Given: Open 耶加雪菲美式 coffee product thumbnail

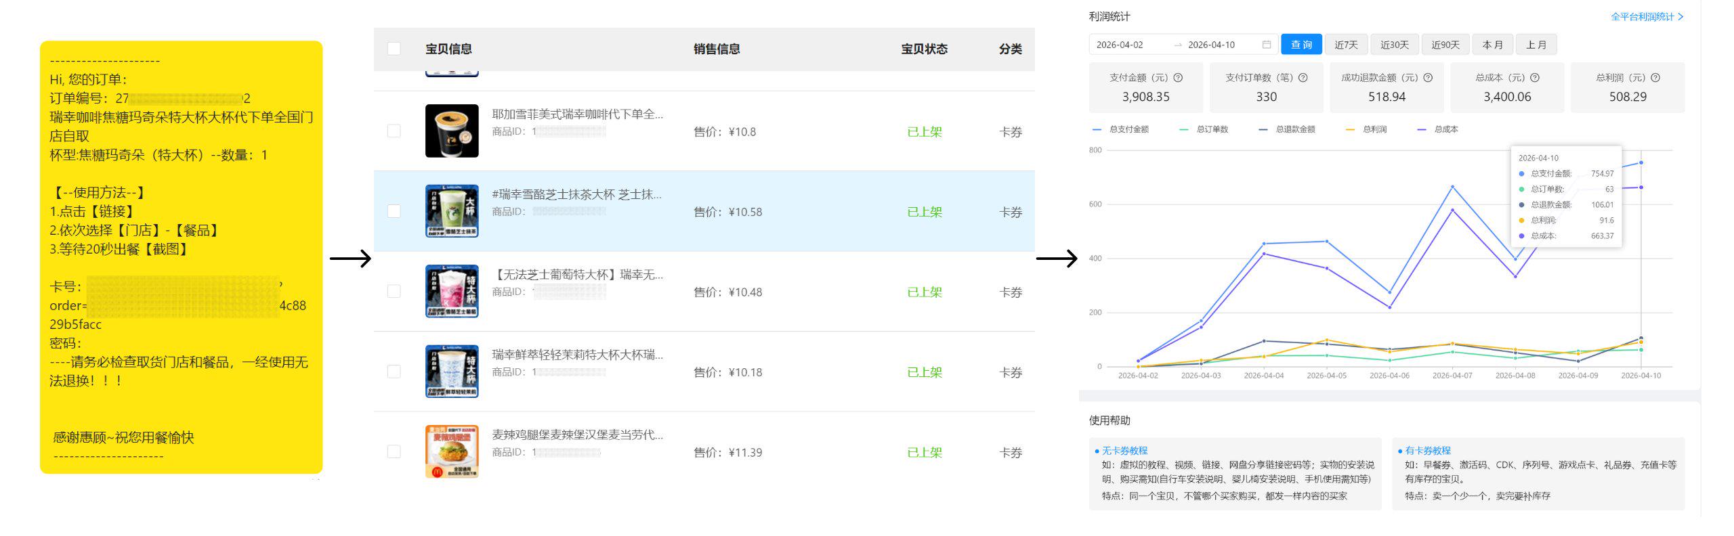Looking at the screenshot, I should 452,131.
